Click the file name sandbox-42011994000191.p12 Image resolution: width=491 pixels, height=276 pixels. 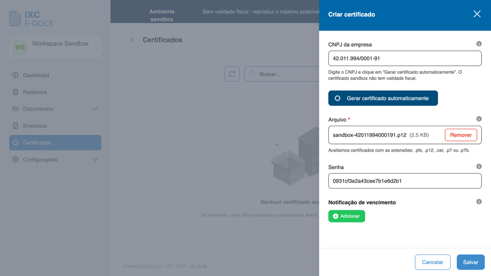369,135
